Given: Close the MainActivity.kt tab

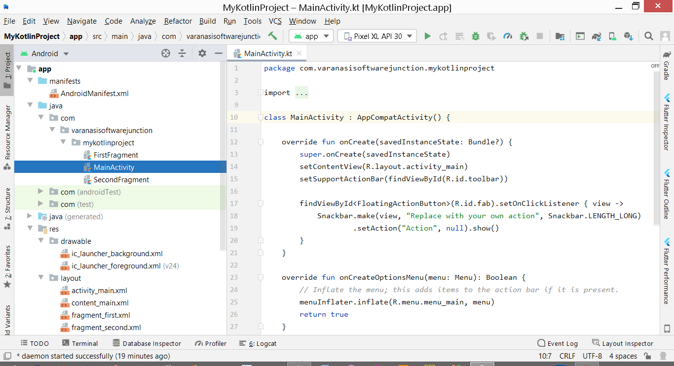Looking at the screenshot, I should [300, 53].
